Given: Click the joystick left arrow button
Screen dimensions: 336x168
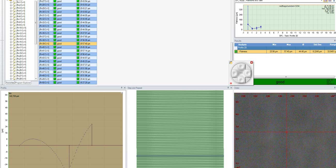Looking at the screenshot, I should click(x=235, y=73).
